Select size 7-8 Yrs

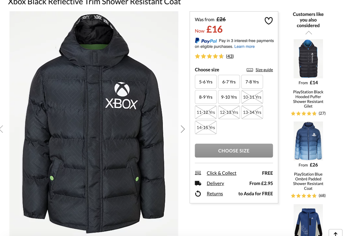(252, 82)
